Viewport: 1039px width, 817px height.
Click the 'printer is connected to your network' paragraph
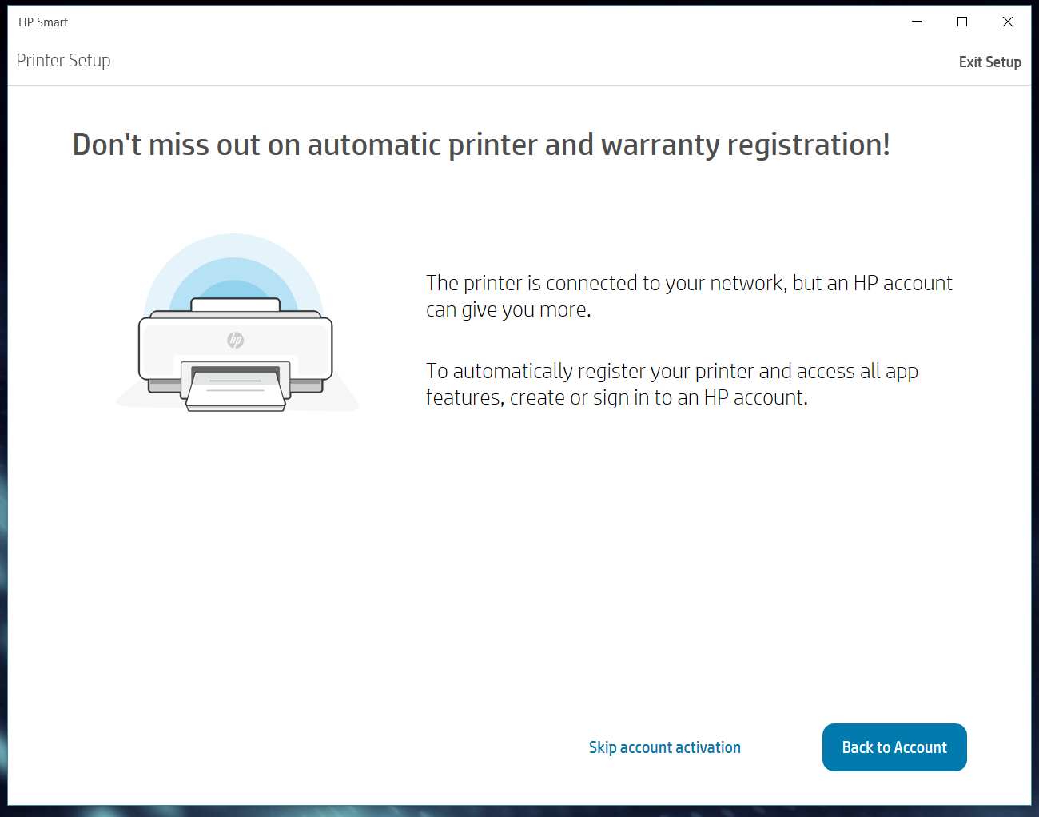tap(689, 296)
